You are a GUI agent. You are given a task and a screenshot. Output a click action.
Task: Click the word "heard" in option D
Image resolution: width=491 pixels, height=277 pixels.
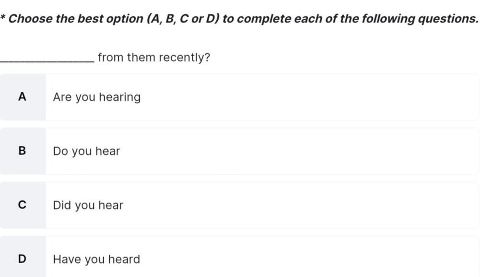click(124, 259)
